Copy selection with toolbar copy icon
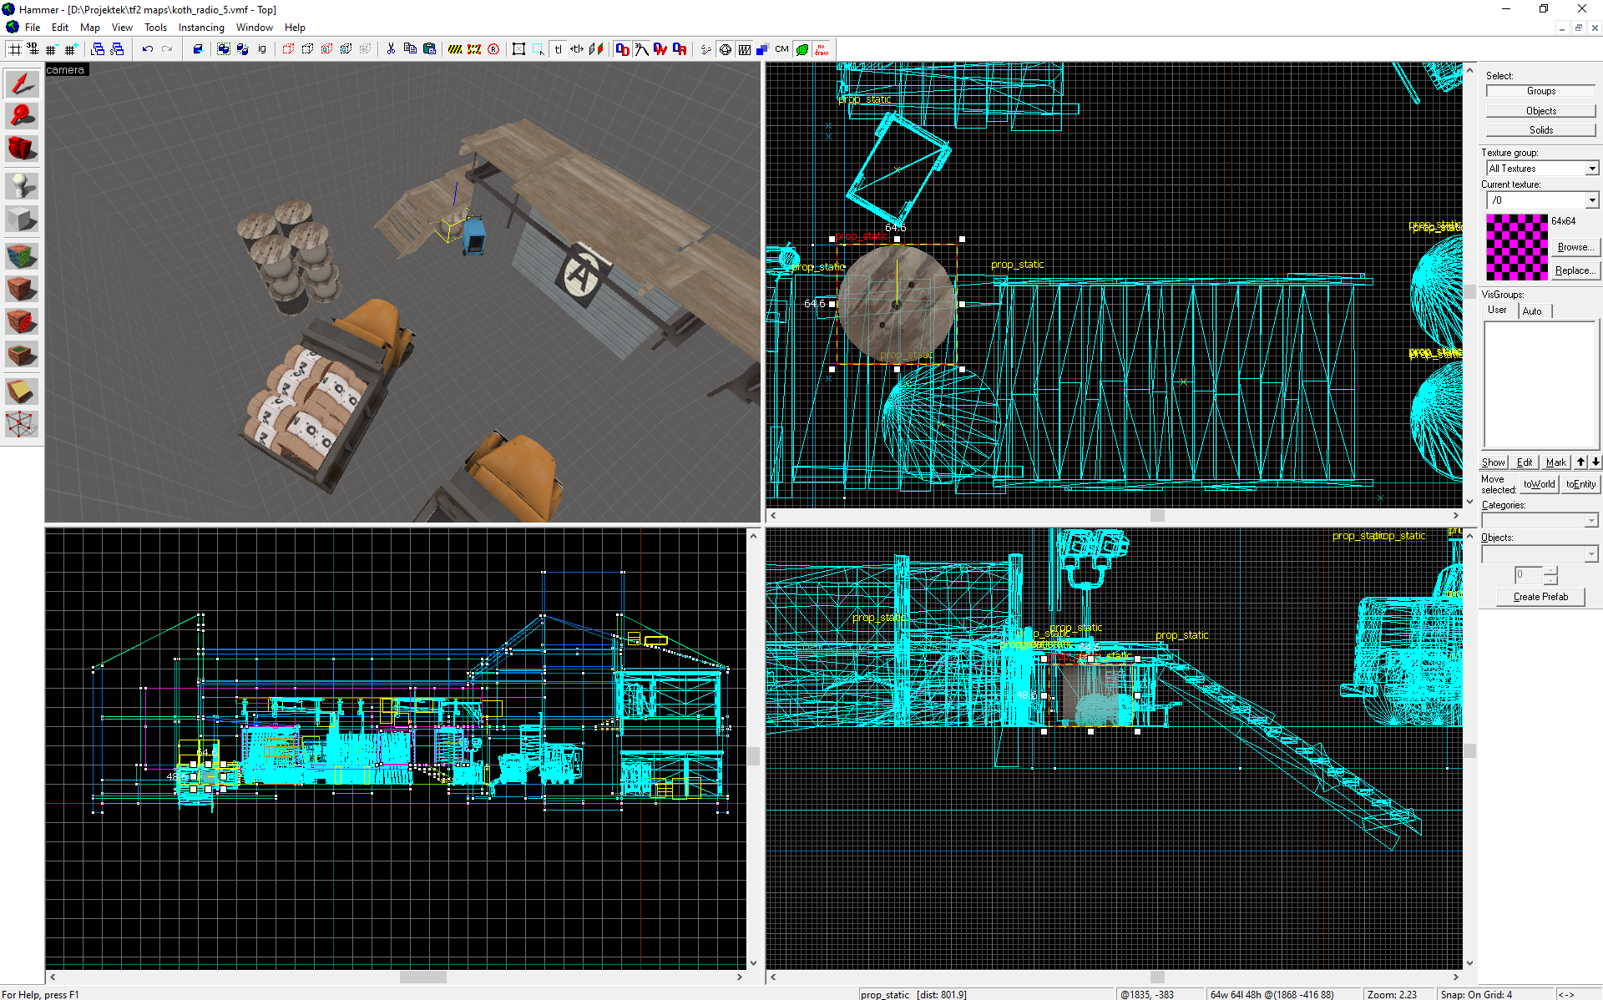 coord(410,49)
